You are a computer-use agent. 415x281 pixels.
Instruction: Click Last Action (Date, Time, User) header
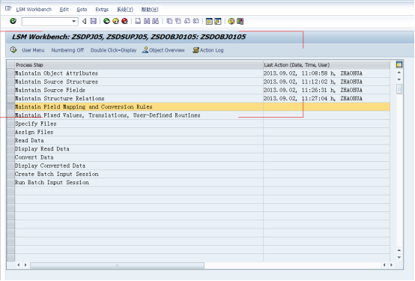(x=327, y=65)
